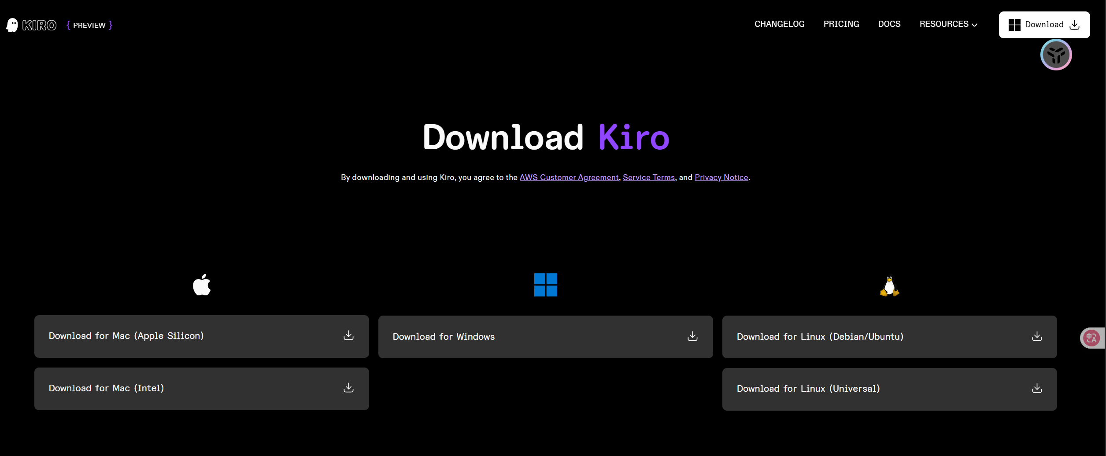Screen dimensions: 1106x456
Task: Click download arrow on Linux Debian/Ubuntu row
Action: (x=1037, y=336)
